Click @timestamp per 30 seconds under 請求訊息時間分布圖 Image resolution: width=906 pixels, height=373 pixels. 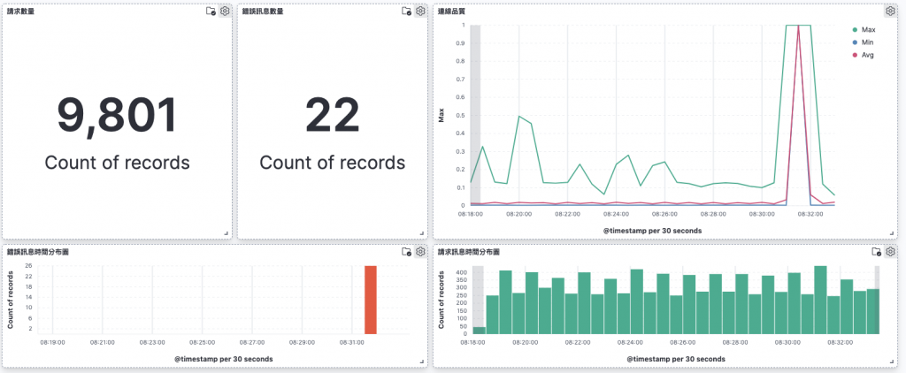point(676,359)
